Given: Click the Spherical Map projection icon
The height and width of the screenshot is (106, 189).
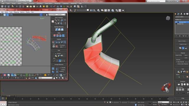Looking at the screenshot, I should click(x=185, y=85).
